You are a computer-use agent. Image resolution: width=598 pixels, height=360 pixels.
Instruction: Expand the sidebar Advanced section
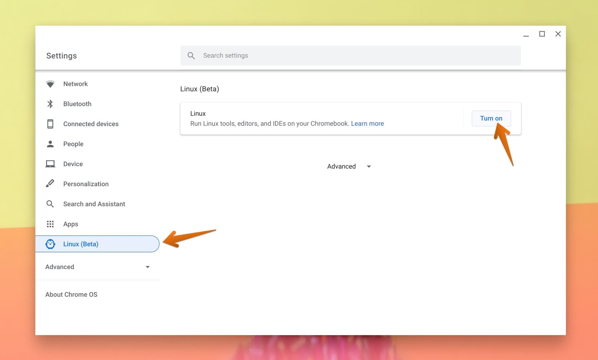point(98,267)
